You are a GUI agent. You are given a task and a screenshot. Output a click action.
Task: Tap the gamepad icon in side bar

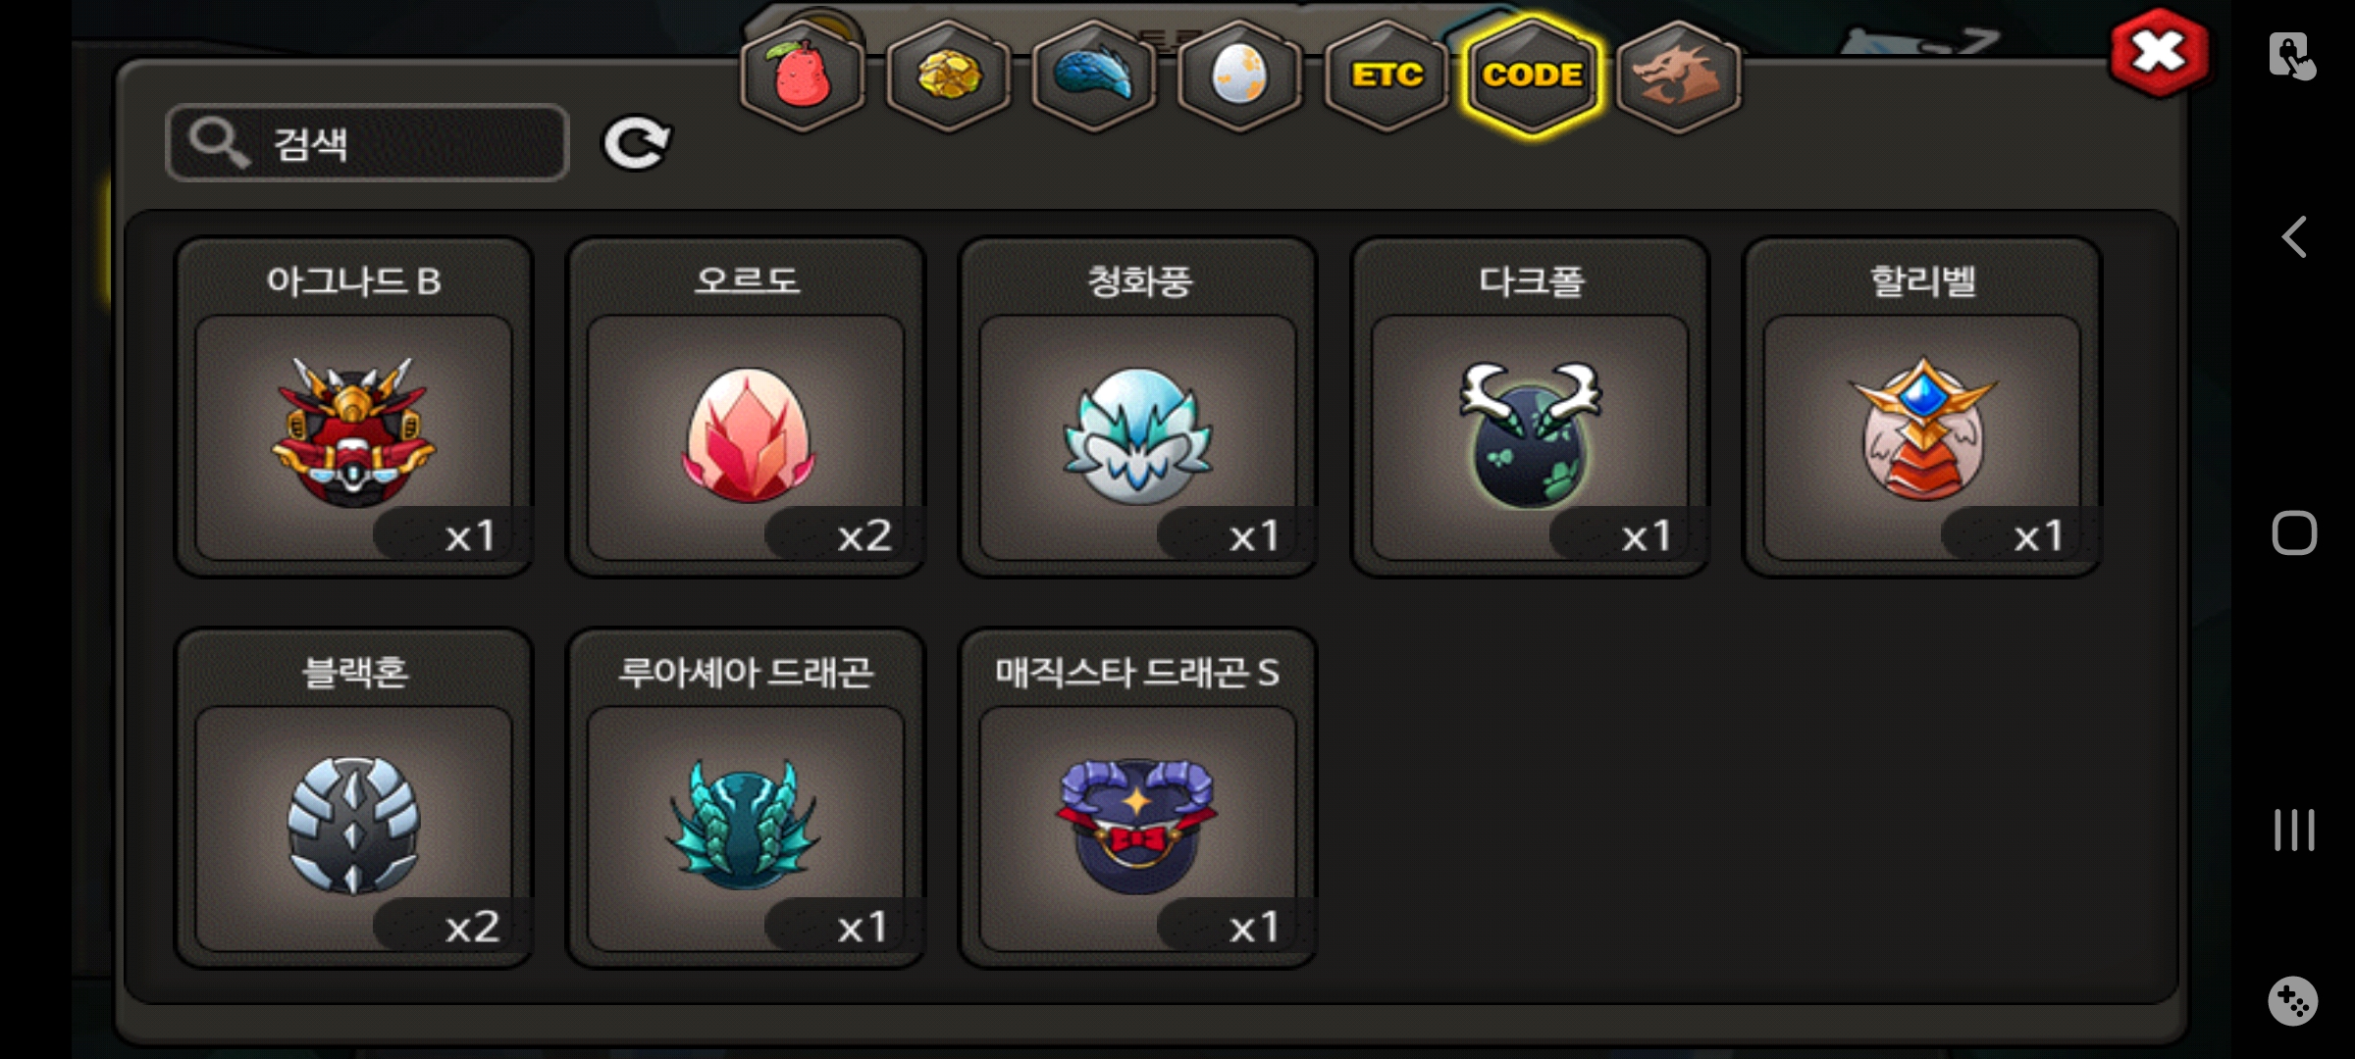[x=2292, y=1001]
